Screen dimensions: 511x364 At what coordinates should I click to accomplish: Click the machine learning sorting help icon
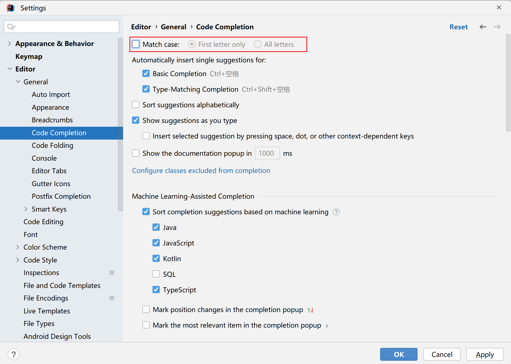click(336, 212)
